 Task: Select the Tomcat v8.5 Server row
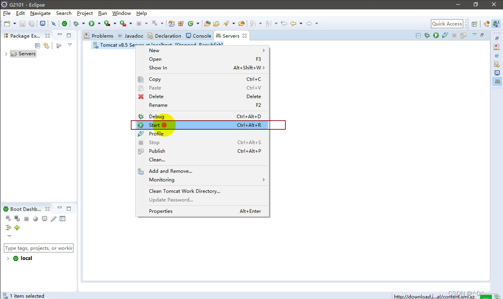click(x=158, y=45)
